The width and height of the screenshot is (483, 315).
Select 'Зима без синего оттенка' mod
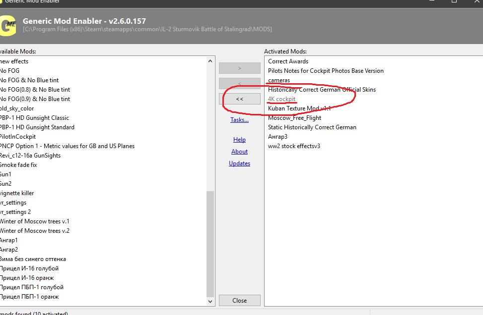pyautogui.click(x=33, y=259)
